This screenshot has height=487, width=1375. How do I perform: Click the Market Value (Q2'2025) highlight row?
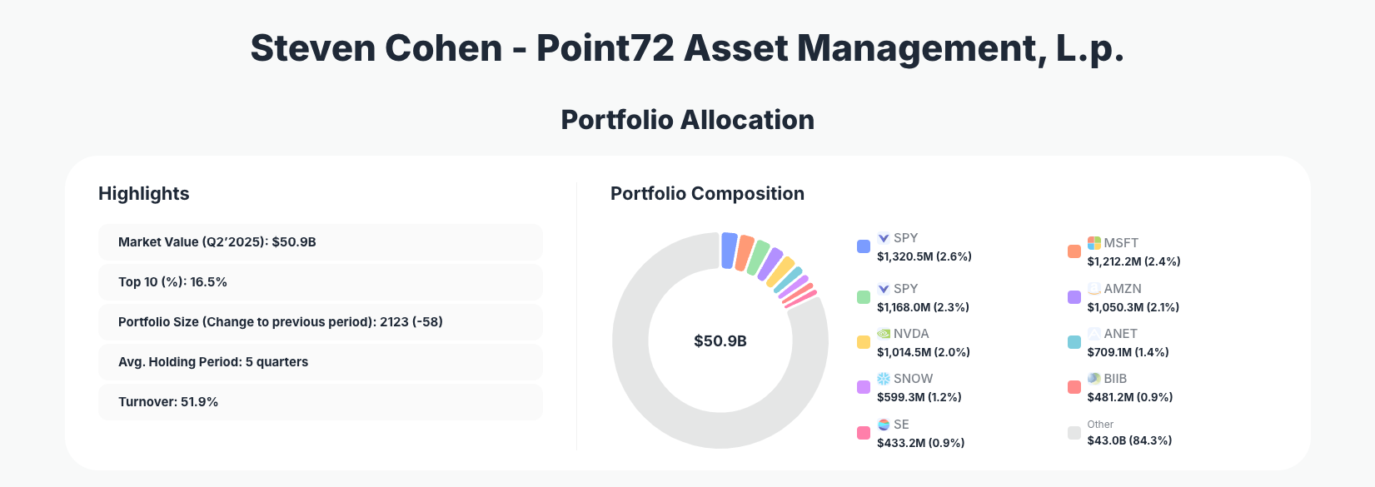[320, 242]
